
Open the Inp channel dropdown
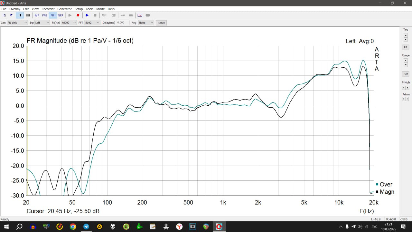42,23
